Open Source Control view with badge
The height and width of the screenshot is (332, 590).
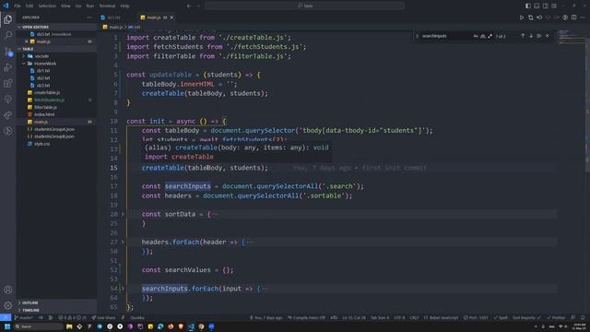point(8,52)
